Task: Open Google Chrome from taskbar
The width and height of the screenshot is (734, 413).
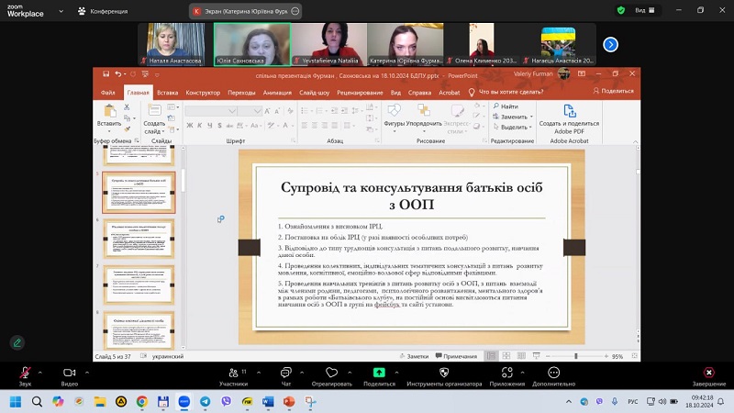Action: [142, 401]
